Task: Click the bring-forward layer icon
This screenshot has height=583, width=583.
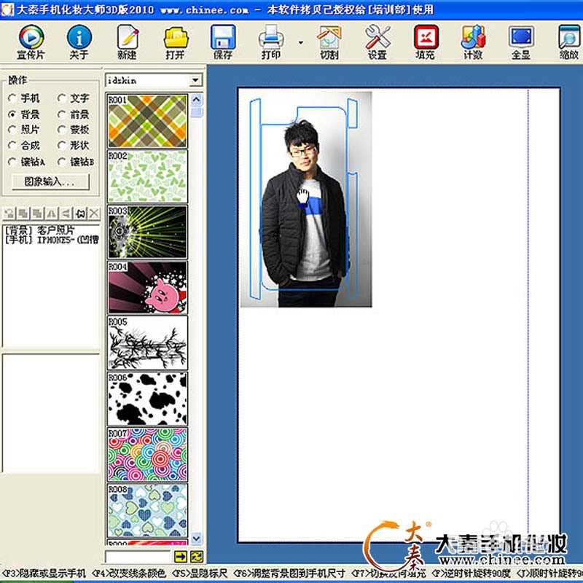Action: [x=23, y=214]
